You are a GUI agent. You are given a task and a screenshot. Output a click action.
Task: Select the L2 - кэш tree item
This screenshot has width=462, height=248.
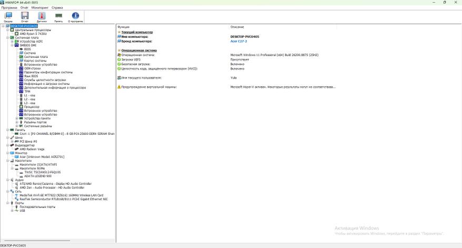30,100
